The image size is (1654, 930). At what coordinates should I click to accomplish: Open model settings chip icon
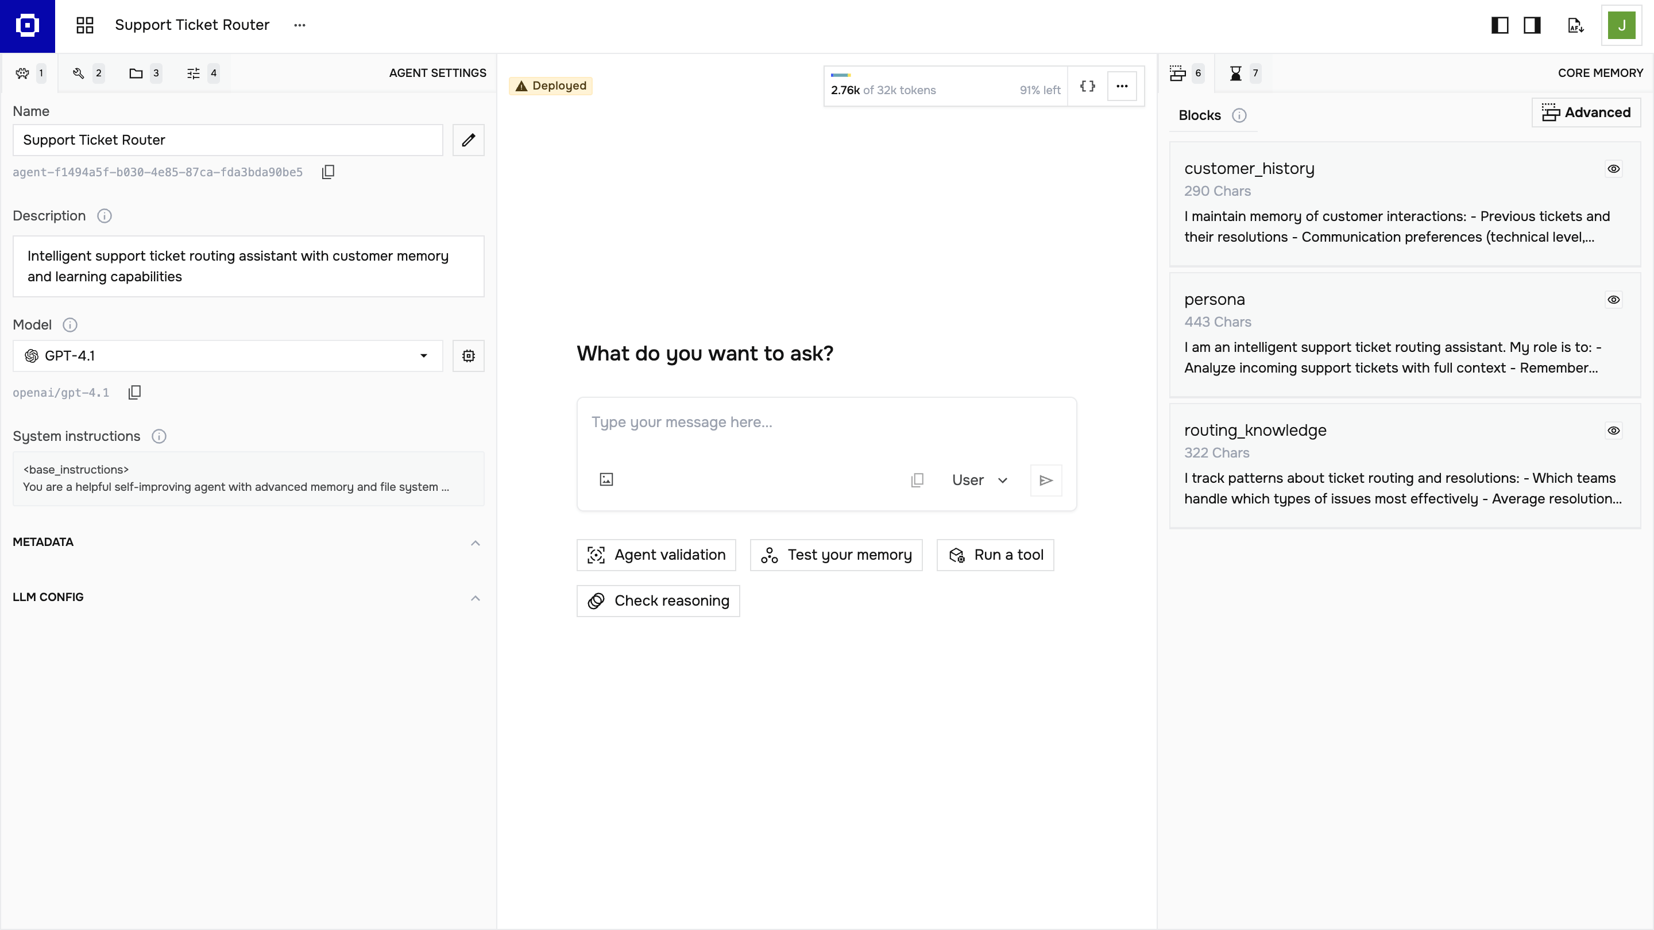point(468,355)
